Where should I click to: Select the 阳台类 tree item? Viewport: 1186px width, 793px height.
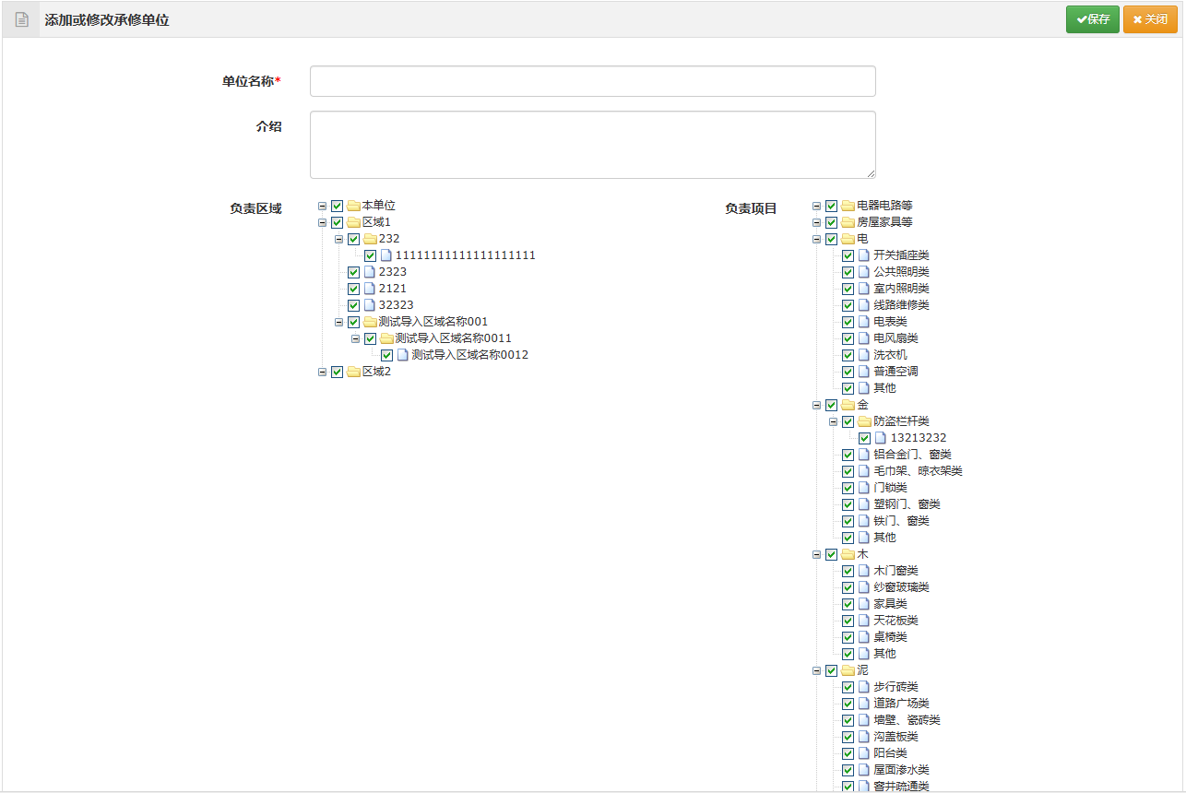click(x=890, y=753)
